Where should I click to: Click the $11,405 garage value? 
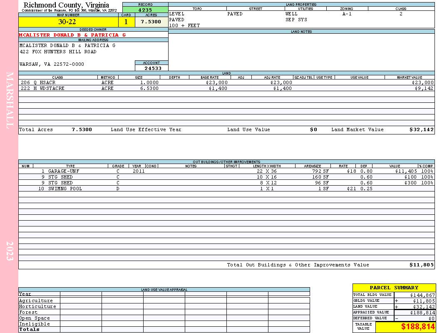pos(406,171)
